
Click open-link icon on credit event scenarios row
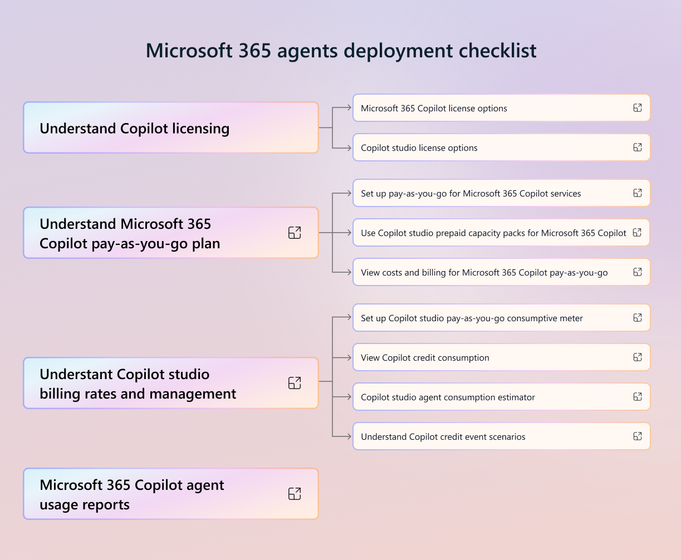pyautogui.click(x=638, y=436)
